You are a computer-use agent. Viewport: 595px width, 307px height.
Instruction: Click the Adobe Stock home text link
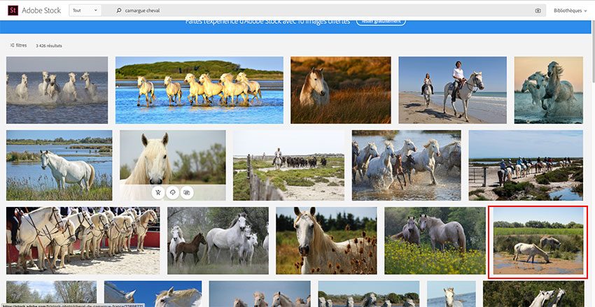(41, 10)
